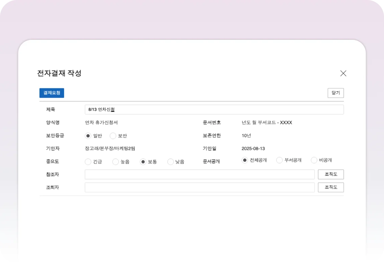Set document disclosure to 비공개
This screenshot has width=384, height=263.
click(x=314, y=160)
